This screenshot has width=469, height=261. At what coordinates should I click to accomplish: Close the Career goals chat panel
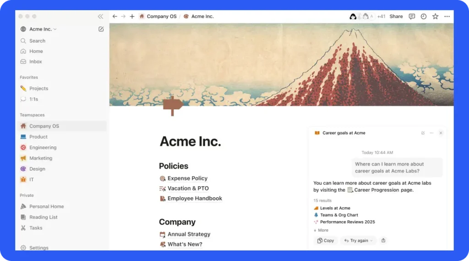441,133
